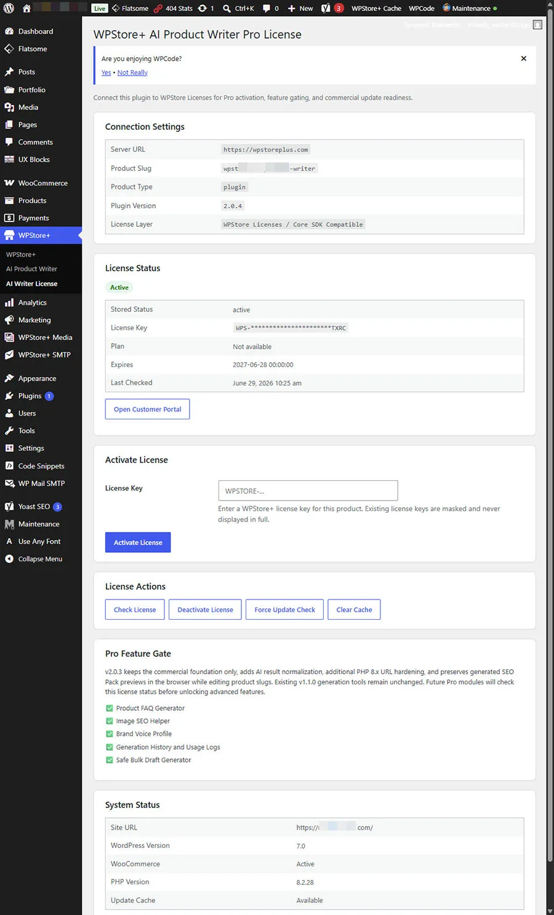Screen dimensions: 554x915
Task: Click the Tools wrench icon
Action: tap(9, 430)
